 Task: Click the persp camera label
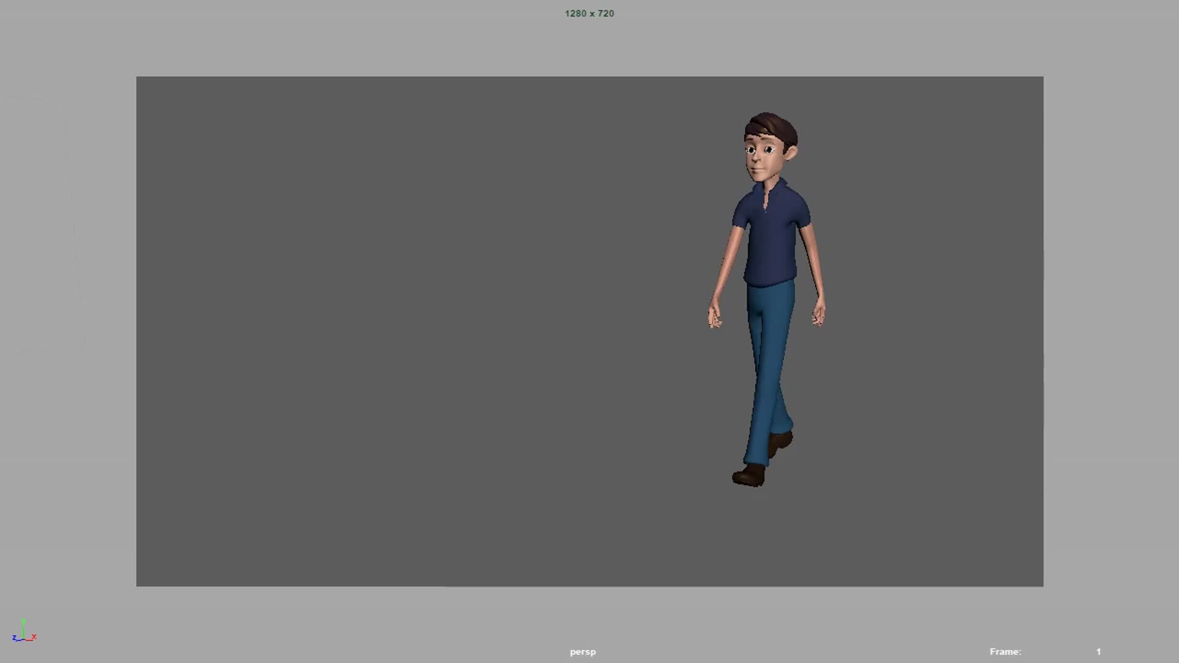point(582,651)
